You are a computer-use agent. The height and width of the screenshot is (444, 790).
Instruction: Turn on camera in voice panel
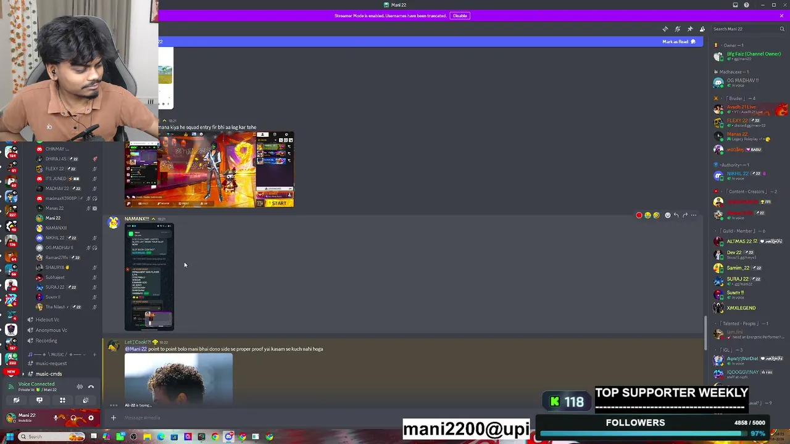click(16, 400)
